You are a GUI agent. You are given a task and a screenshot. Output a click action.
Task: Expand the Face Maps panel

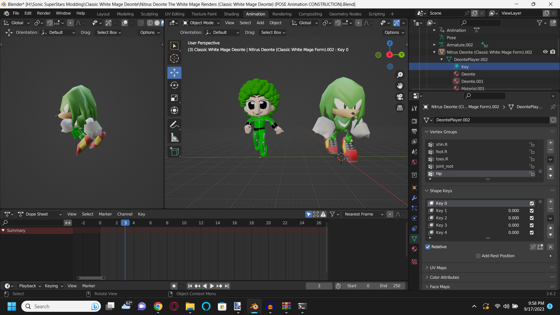click(440, 287)
